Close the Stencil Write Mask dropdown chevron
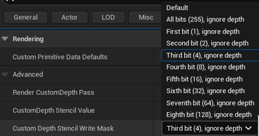The height and width of the screenshot is (136, 259). (x=248, y=128)
